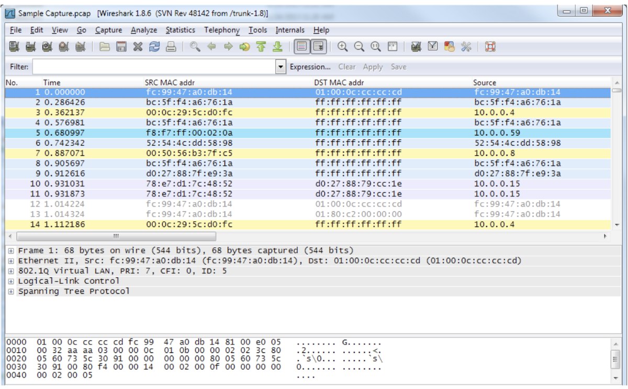Toggle packet list colorization
628x389 pixels.
pyautogui.click(x=301, y=47)
